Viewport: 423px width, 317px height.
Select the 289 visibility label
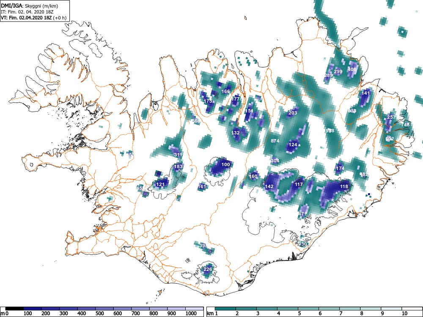328,75
